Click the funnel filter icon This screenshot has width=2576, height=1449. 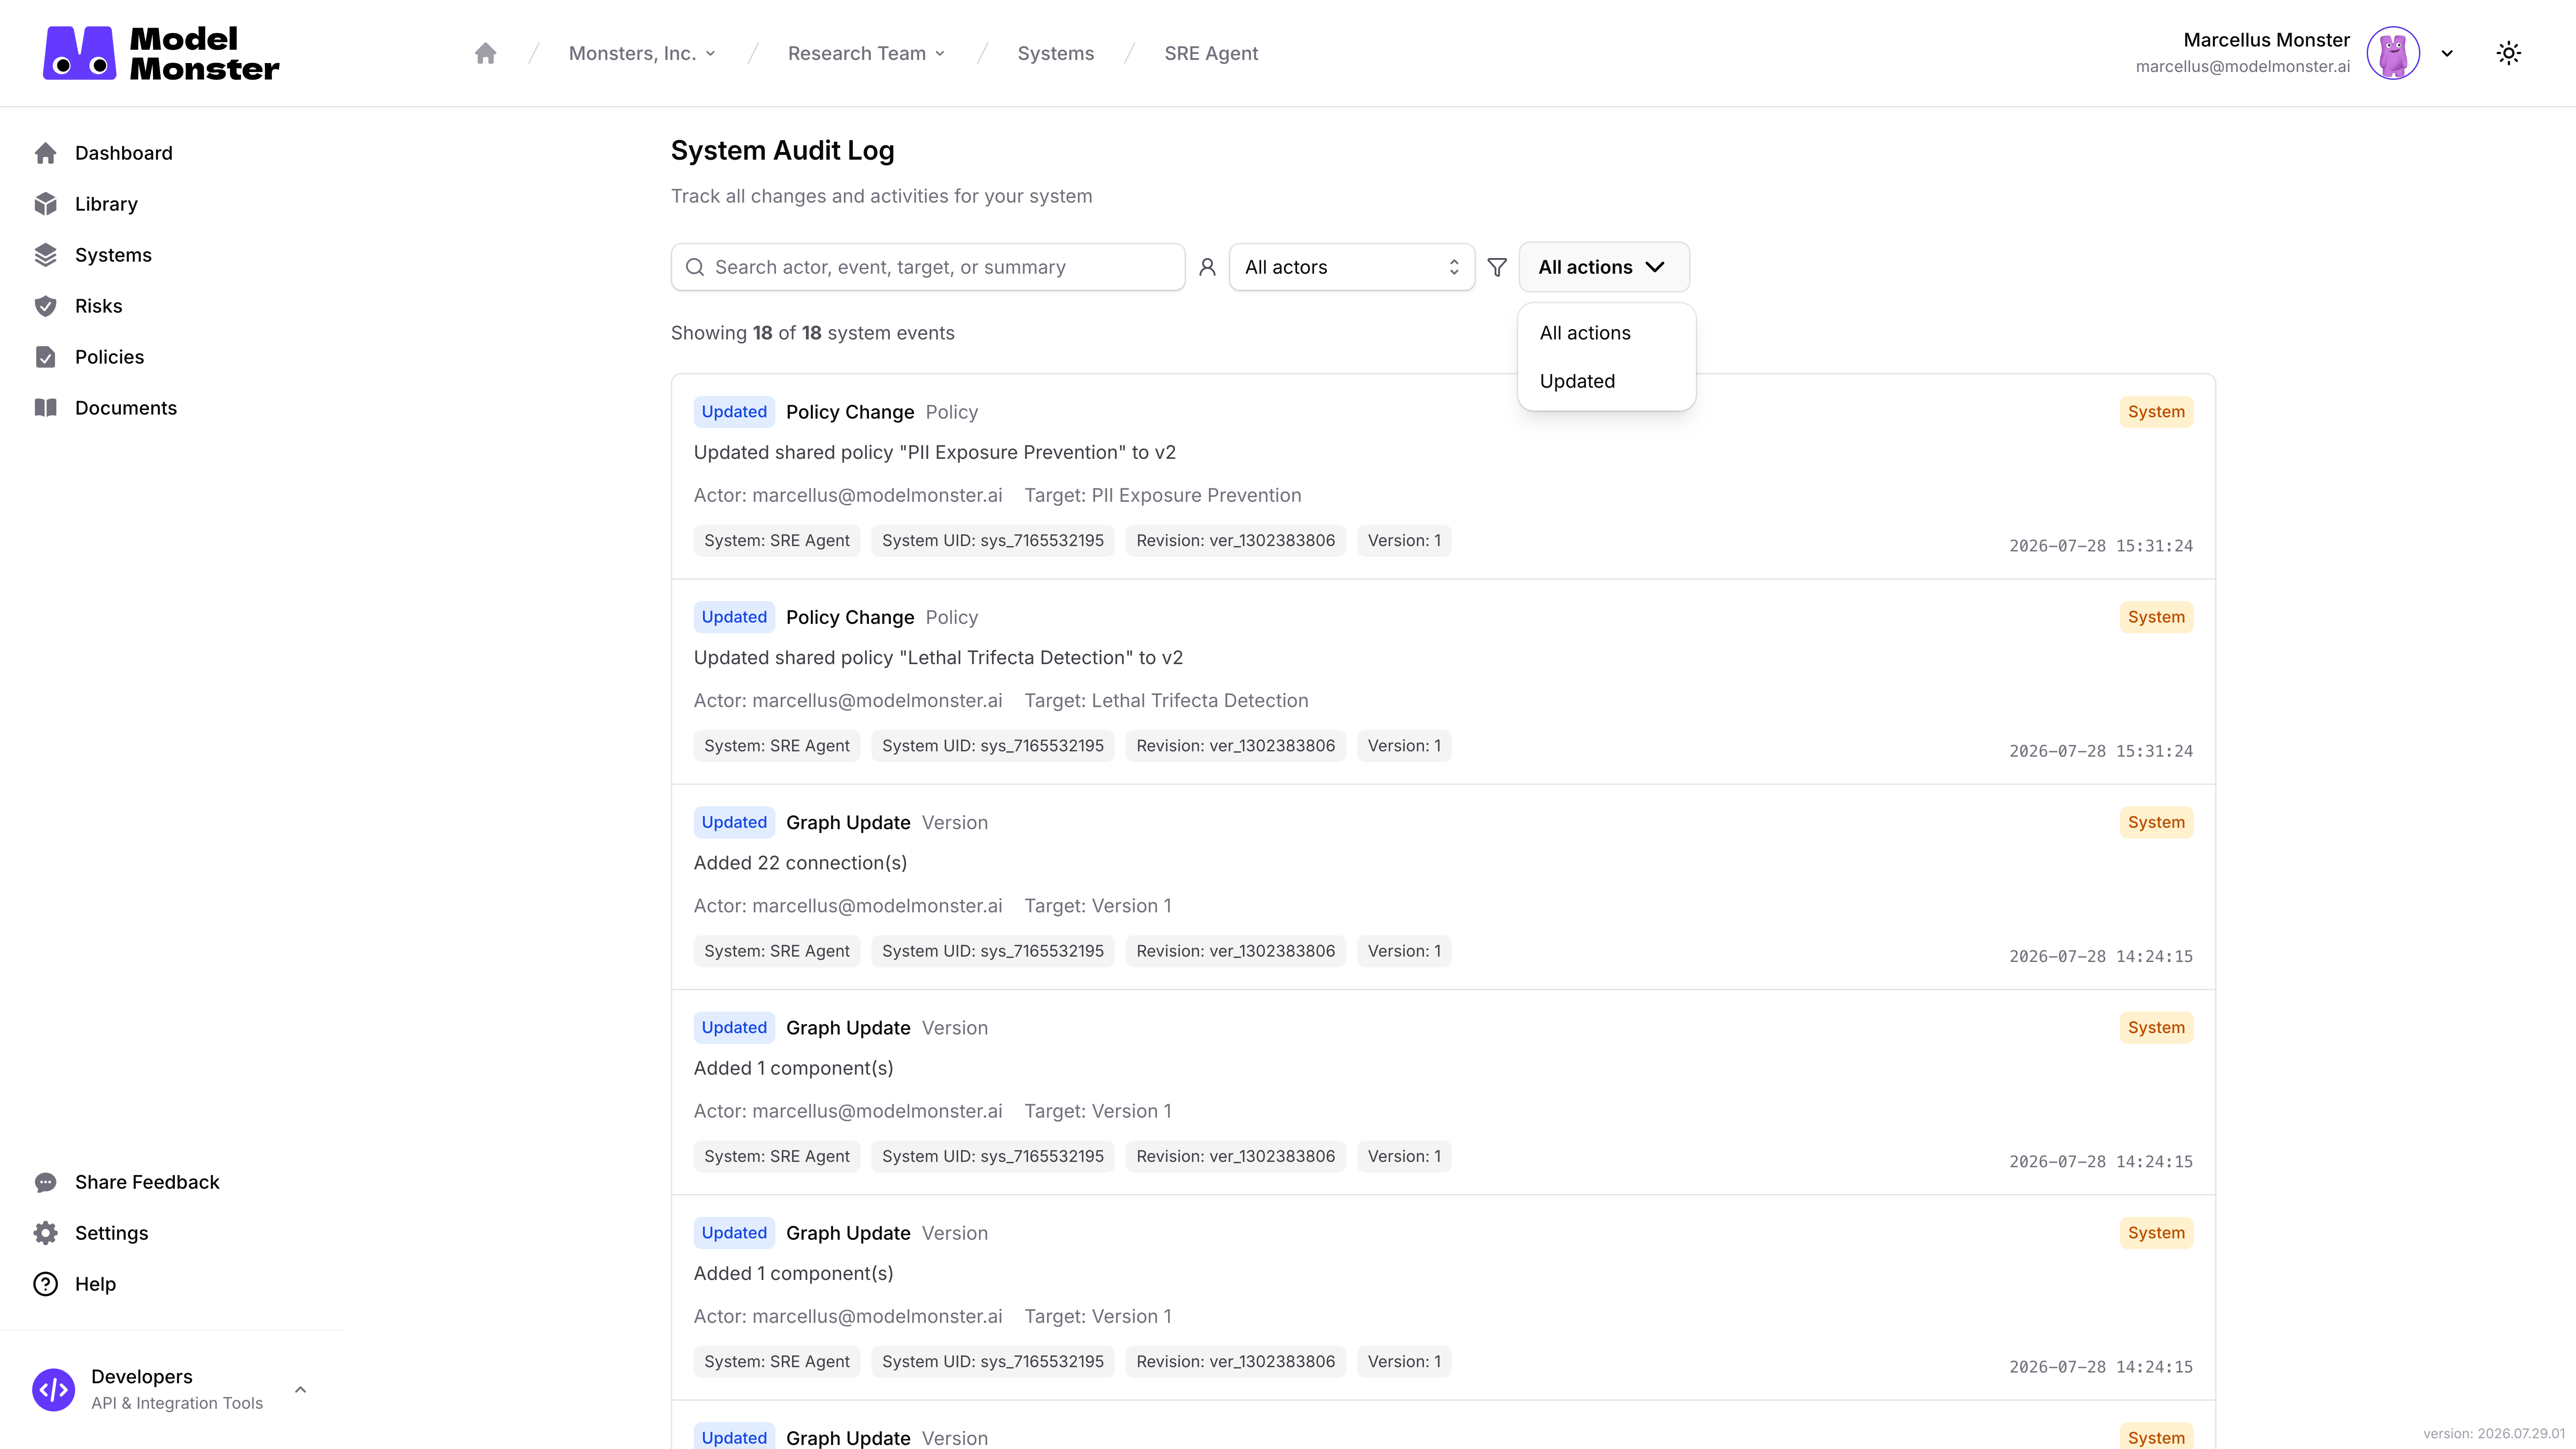pyautogui.click(x=1497, y=267)
